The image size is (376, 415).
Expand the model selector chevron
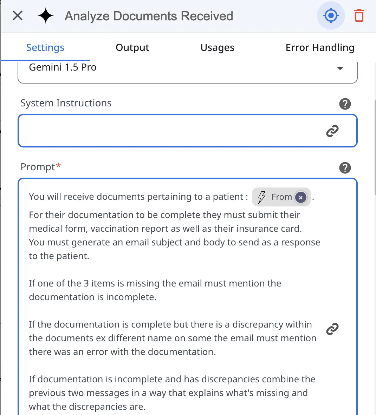(x=340, y=69)
